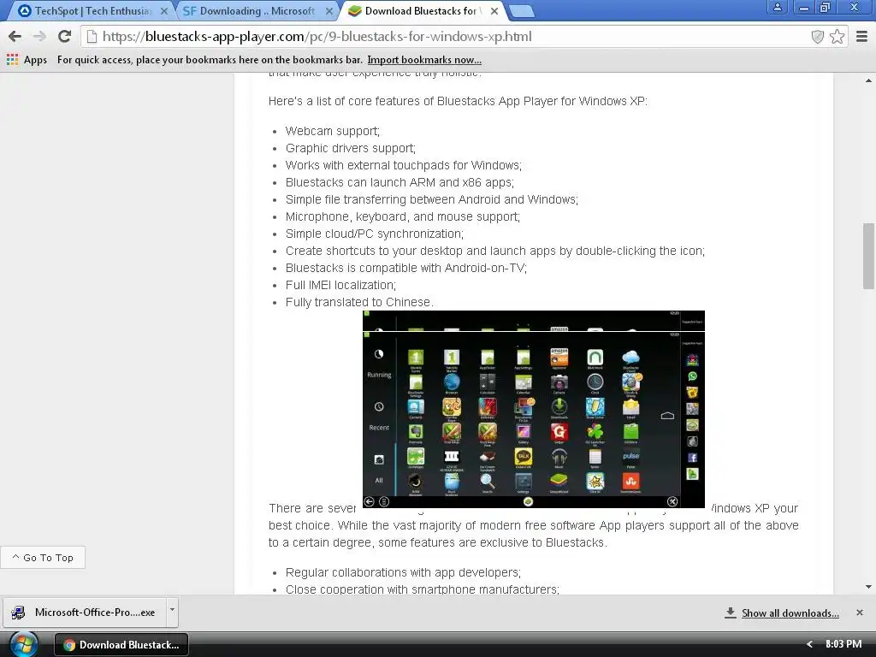Click the home outline icon in screenshot
Viewport: 876px width, 657px height.
pos(667,416)
